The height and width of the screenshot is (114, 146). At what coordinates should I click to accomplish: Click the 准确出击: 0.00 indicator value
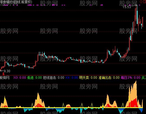(x=109, y=78)
